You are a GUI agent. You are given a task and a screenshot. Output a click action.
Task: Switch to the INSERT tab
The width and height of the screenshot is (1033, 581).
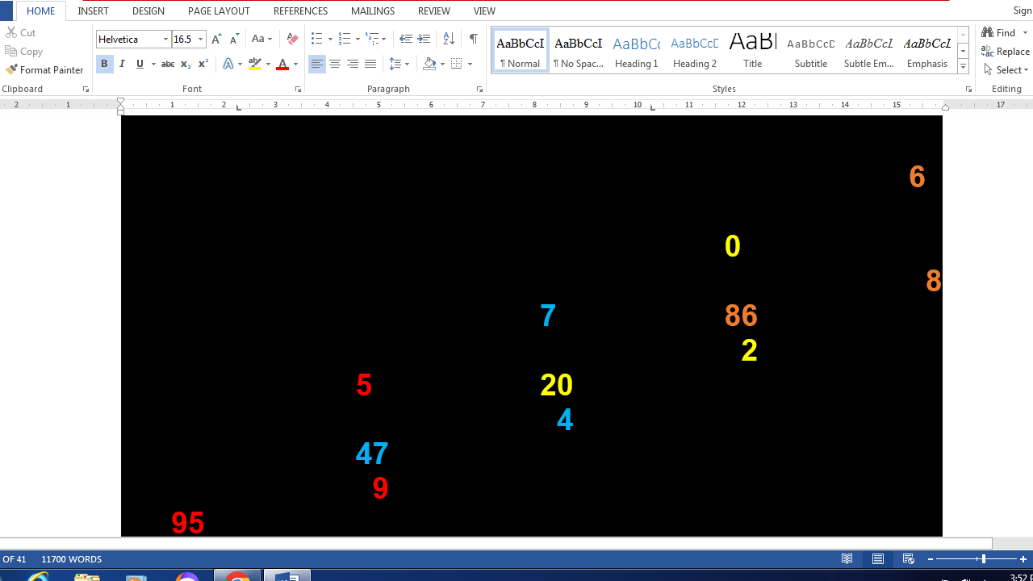[94, 11]
